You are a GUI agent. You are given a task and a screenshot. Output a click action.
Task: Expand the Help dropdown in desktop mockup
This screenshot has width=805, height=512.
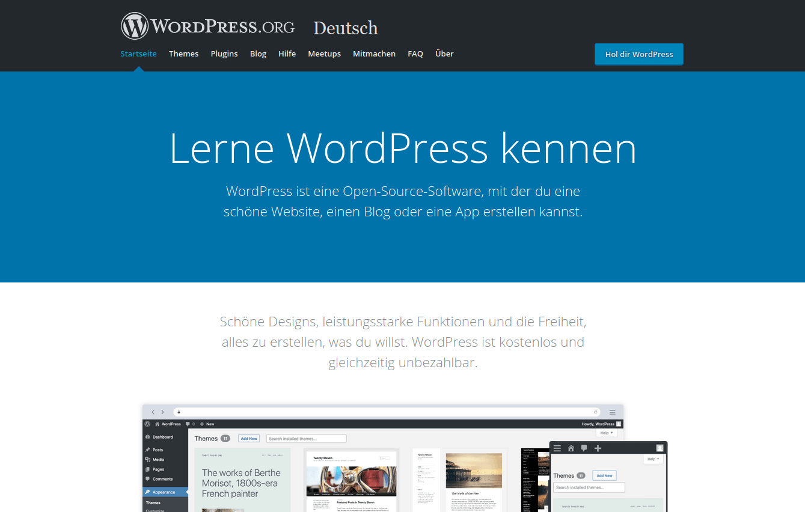pos(607,433)
